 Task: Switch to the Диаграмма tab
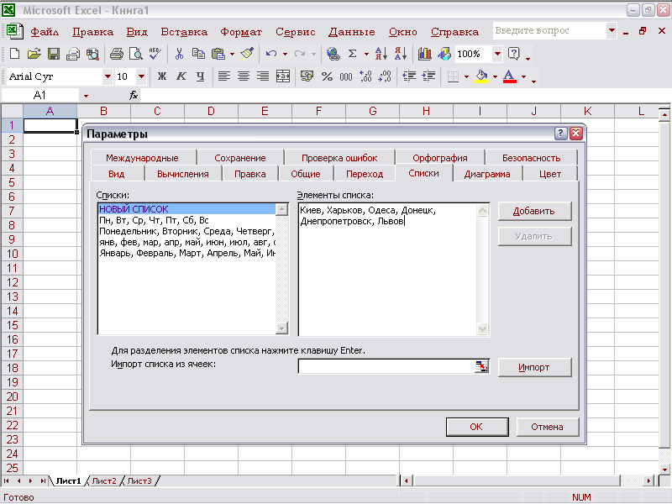(487, 174)
